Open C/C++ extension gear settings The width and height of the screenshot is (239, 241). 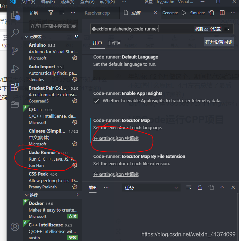pyautogui.click(x=75, y=122)
